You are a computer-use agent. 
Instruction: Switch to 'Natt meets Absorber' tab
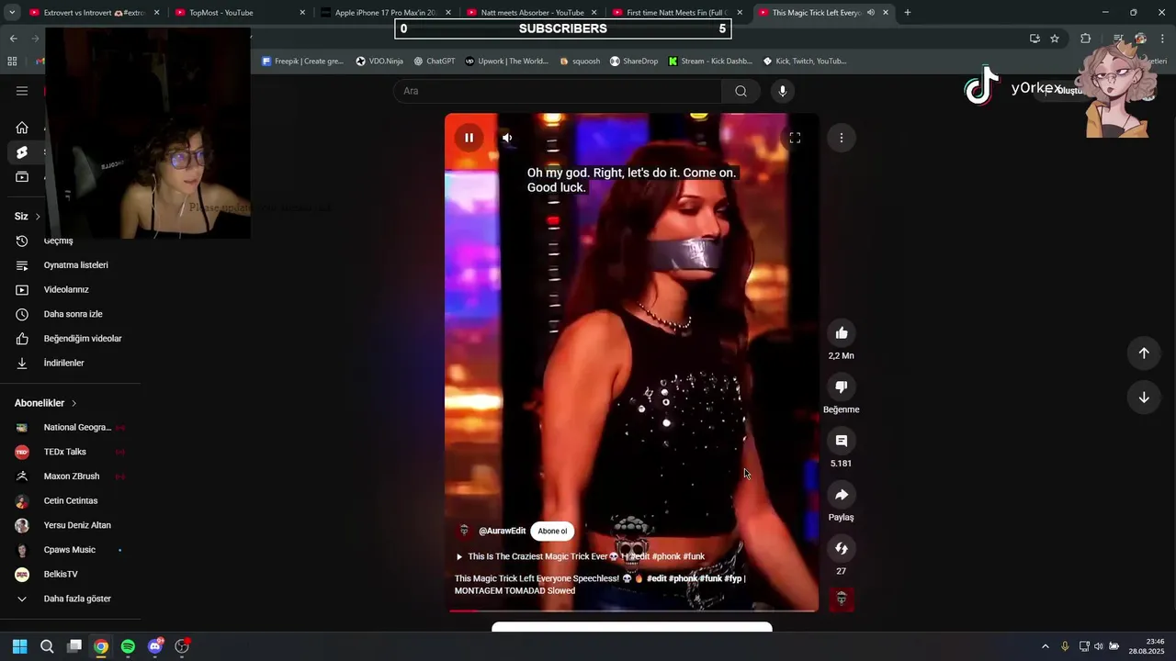[x=531, y=13]
